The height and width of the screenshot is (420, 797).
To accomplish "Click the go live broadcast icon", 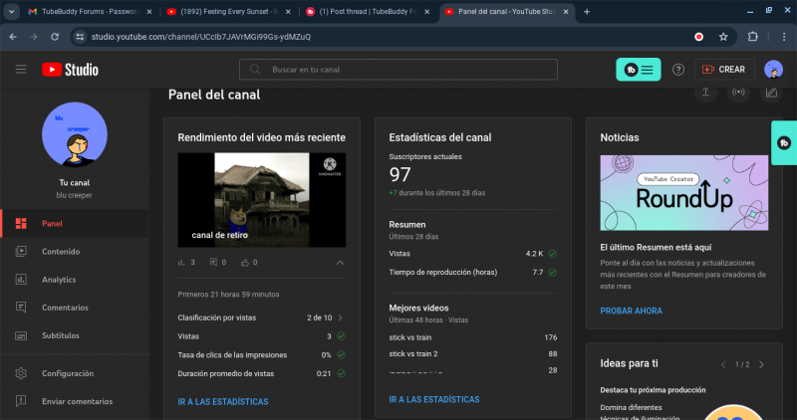I will pyautogui.click(x=738, y=93).
